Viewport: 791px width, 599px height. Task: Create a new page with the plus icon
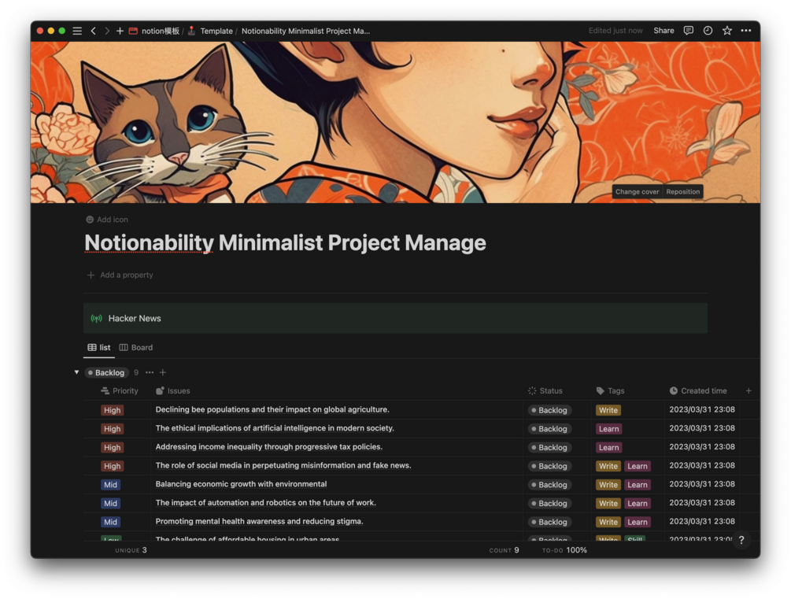(119, 31)
